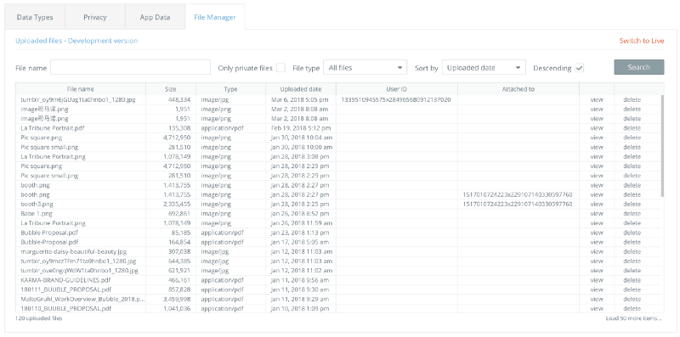Viewport: 680px width, 337px height.
Task: Click Load 50 more items link
Action: pyautogui.click(x=633, y=318)
